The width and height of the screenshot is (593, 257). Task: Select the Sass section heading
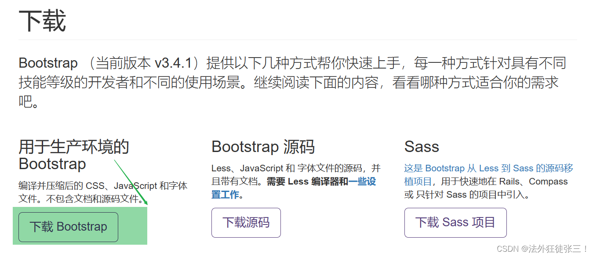[422, 147]
